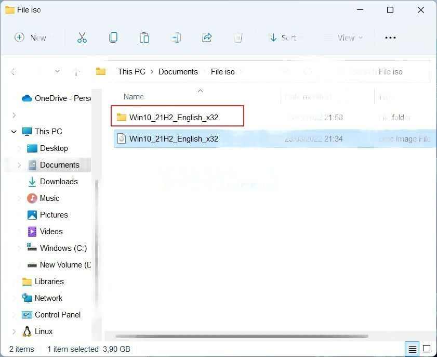Click the Delete trash icon
The height and width of the screenshot is (357, 437).
pyautogui.click(x=238, y=37)
